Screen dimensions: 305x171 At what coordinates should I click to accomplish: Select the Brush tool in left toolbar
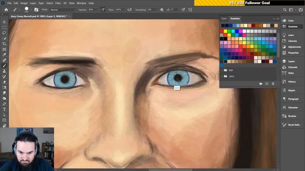pyautogui.click(x=4, y=66)
